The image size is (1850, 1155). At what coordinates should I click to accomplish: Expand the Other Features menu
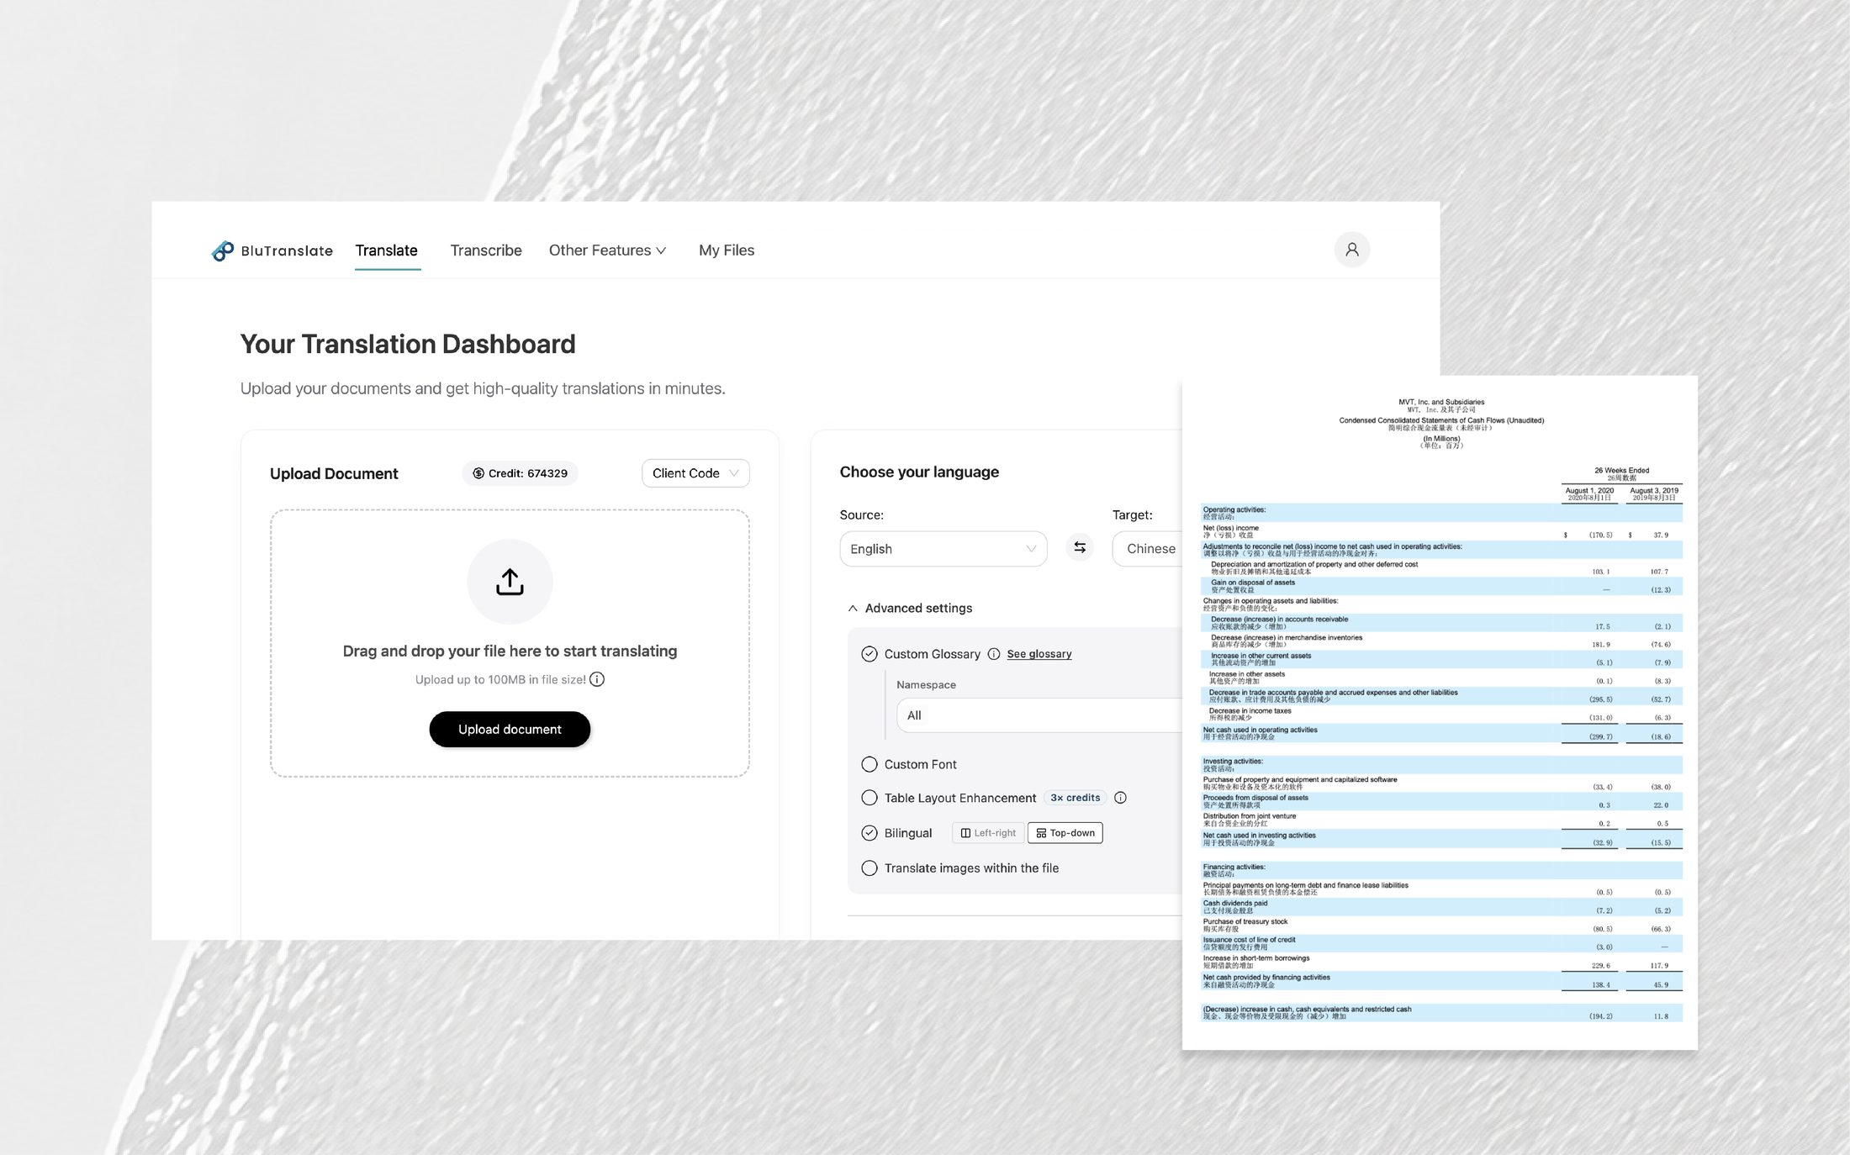(608, 251)
